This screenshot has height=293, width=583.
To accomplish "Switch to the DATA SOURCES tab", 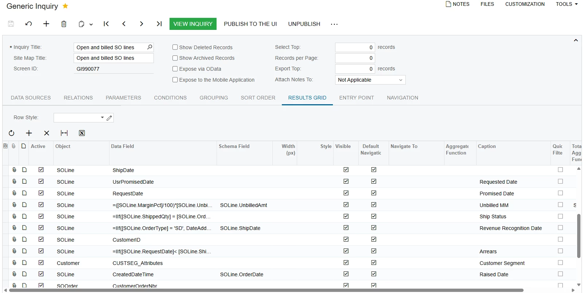I will click(x=31, y=98).
